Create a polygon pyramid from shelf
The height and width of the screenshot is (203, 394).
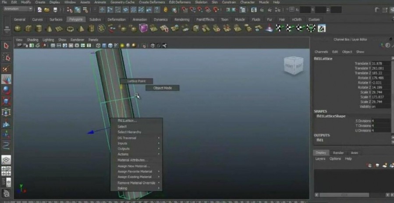point(81,28)
